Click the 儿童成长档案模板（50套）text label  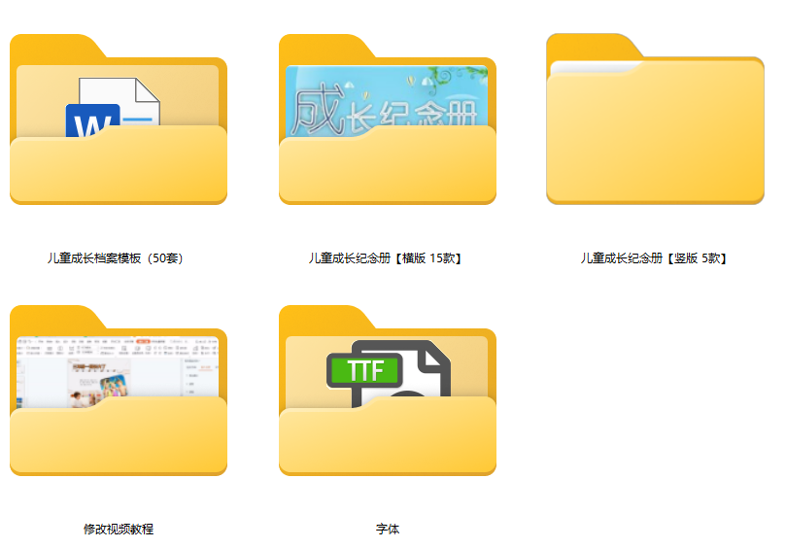(116, 258)
